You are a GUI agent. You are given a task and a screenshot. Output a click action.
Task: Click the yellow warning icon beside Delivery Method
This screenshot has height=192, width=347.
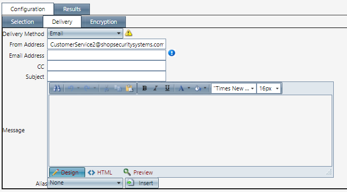[x=129, y=33]
